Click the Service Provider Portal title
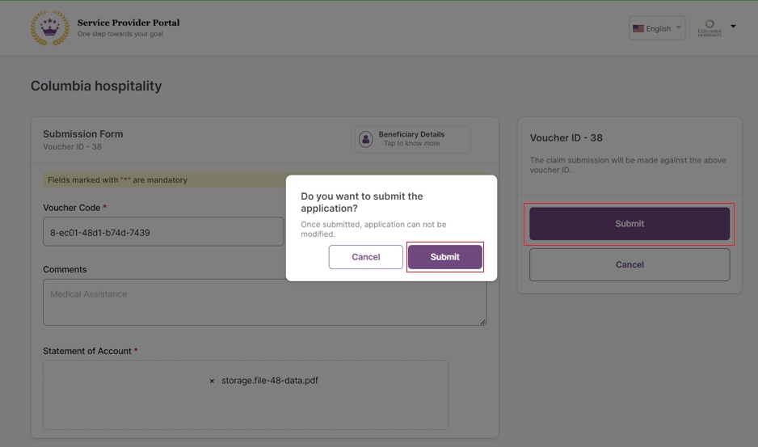Image resolution: width=758 pixels, height=447 pixels. pos(128,23)
